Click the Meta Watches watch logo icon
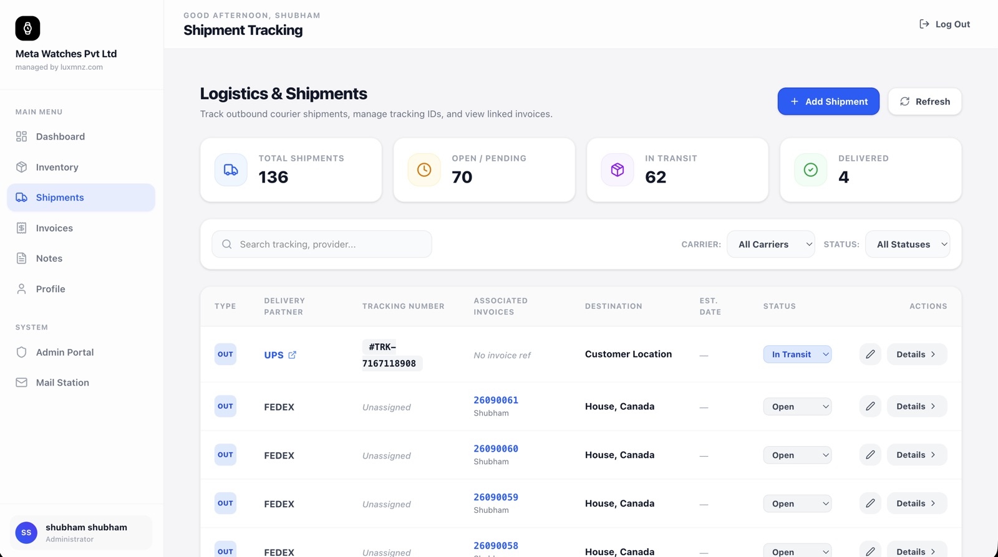The image size is (998, 557). click(27, 29)
